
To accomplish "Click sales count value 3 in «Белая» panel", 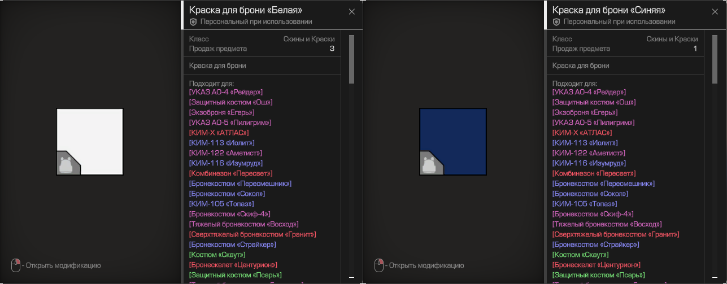I will [x=332, y=49].
